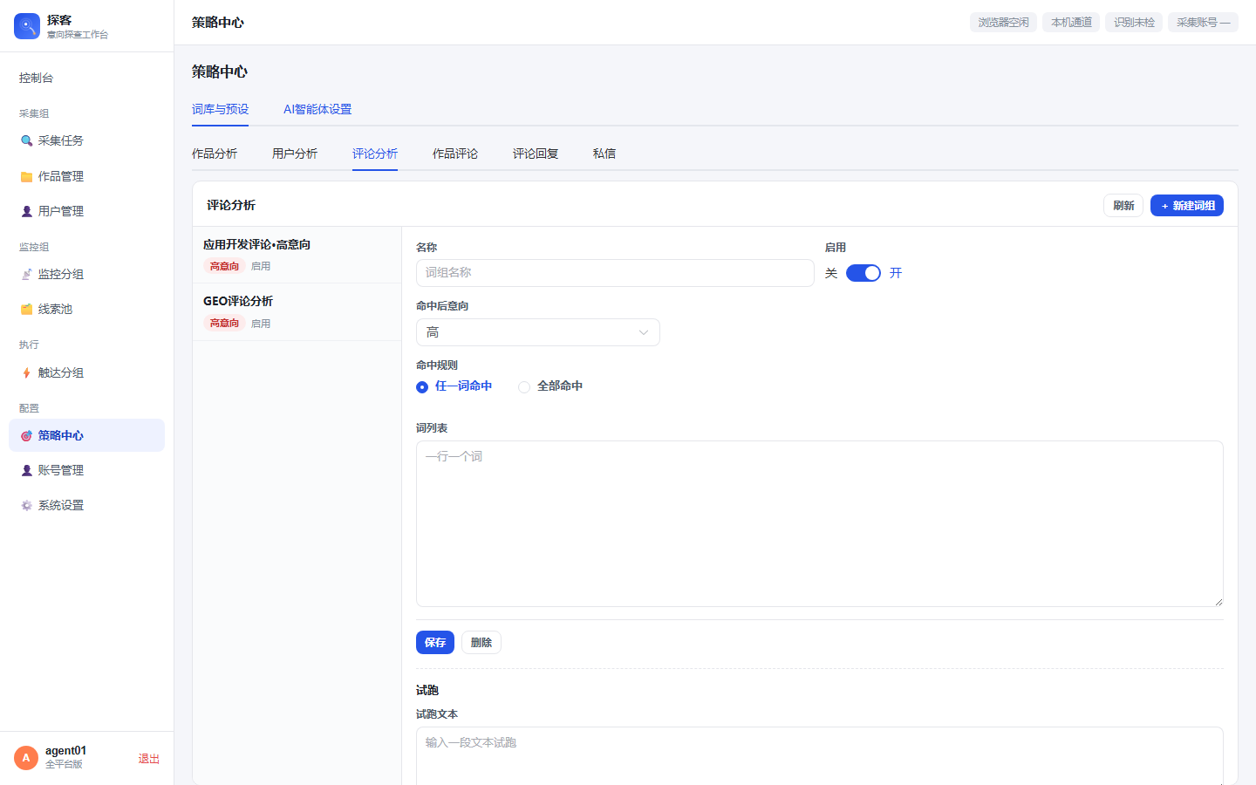
Task: Open 采集任务 via its magnifier icon
Action: tap(26, 140)
